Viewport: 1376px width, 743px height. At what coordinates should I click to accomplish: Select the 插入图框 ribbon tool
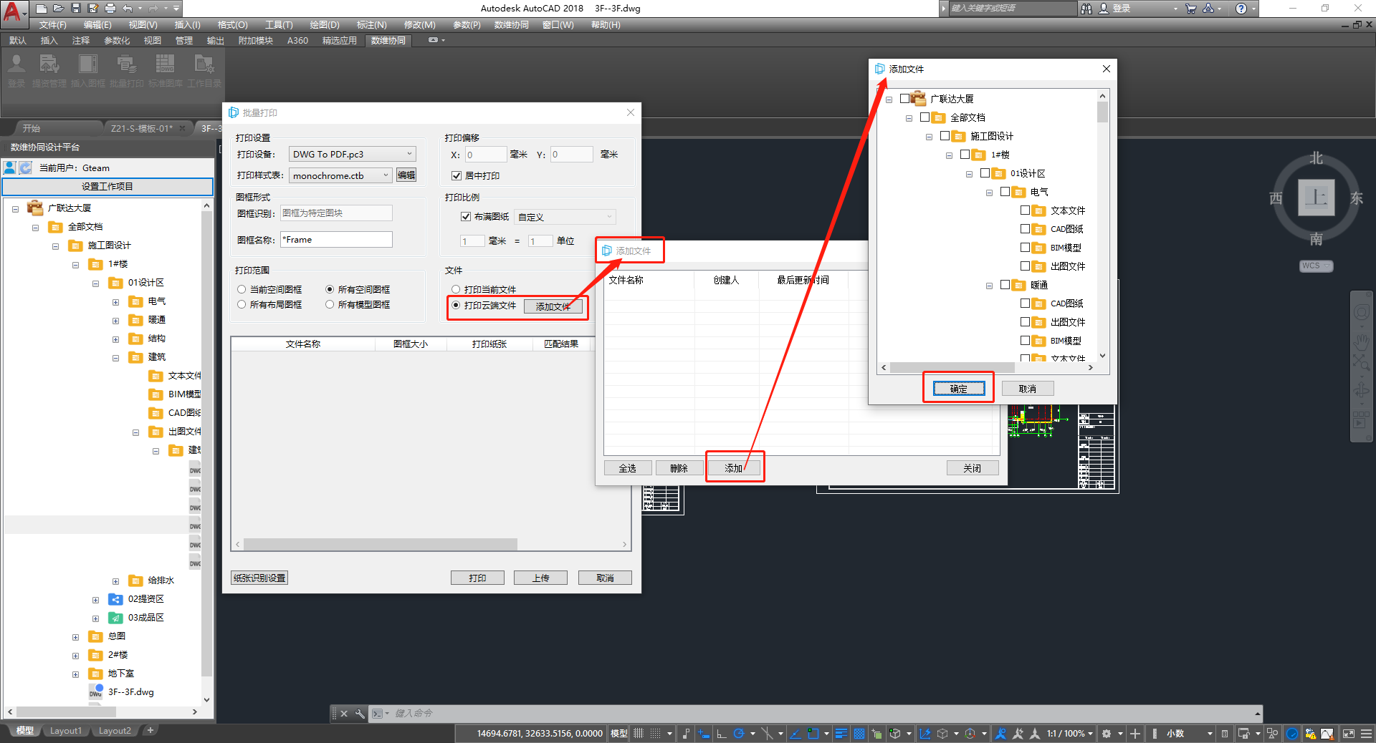(88, 70)
